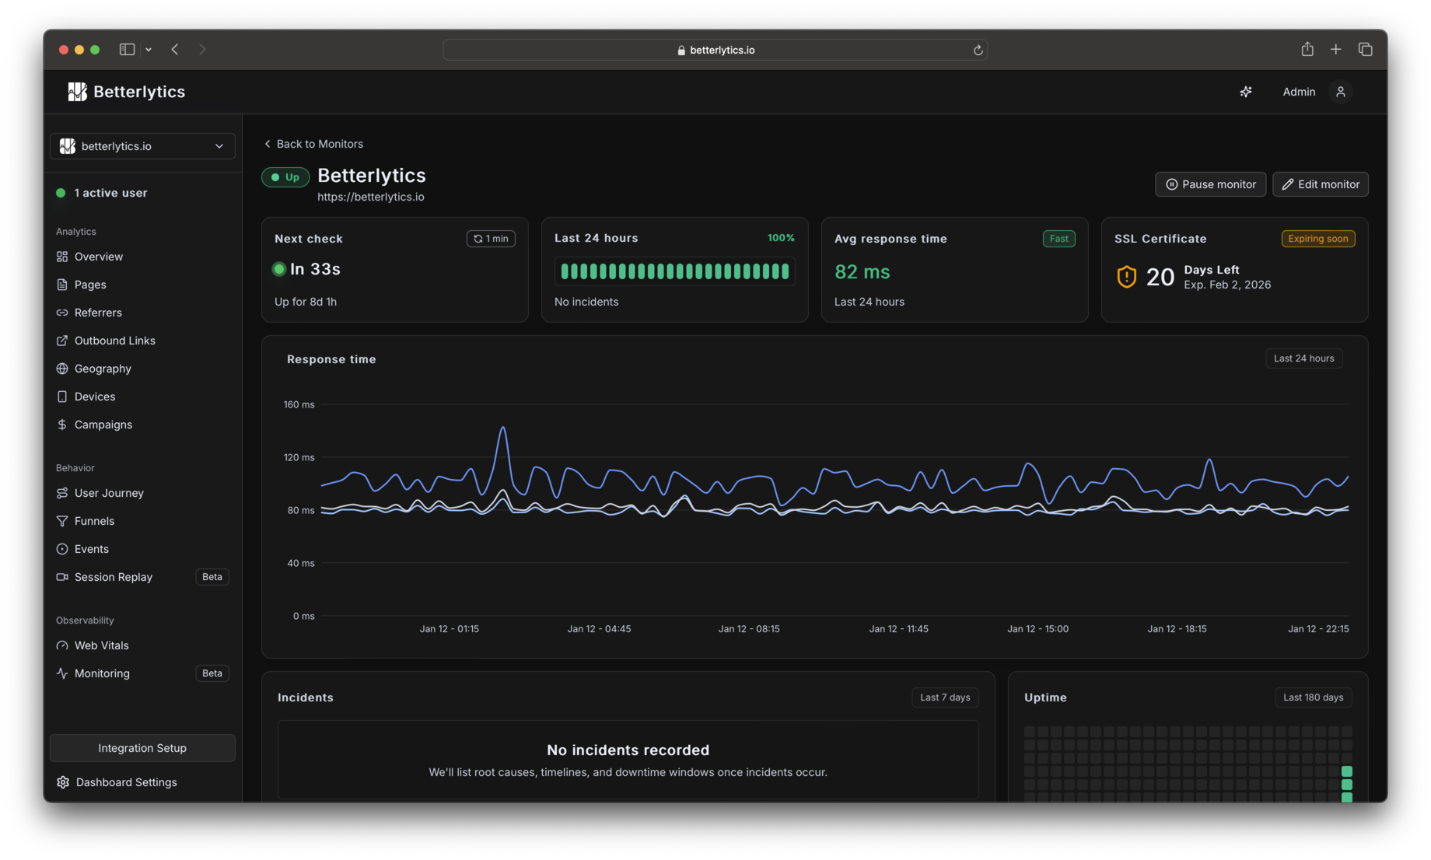Click the Web Vitals gauge icon
The image size is (1431, 860).
tap(62, 645)
